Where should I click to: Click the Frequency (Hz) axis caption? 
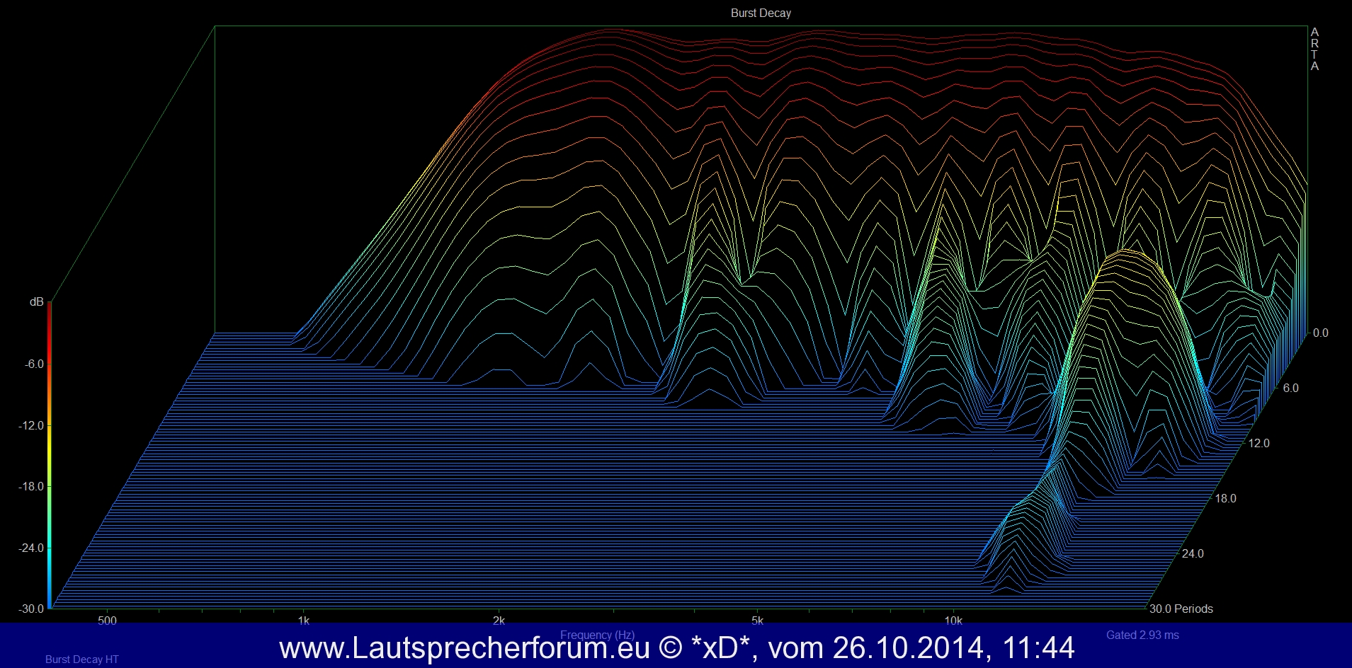[x=597, y=635]
